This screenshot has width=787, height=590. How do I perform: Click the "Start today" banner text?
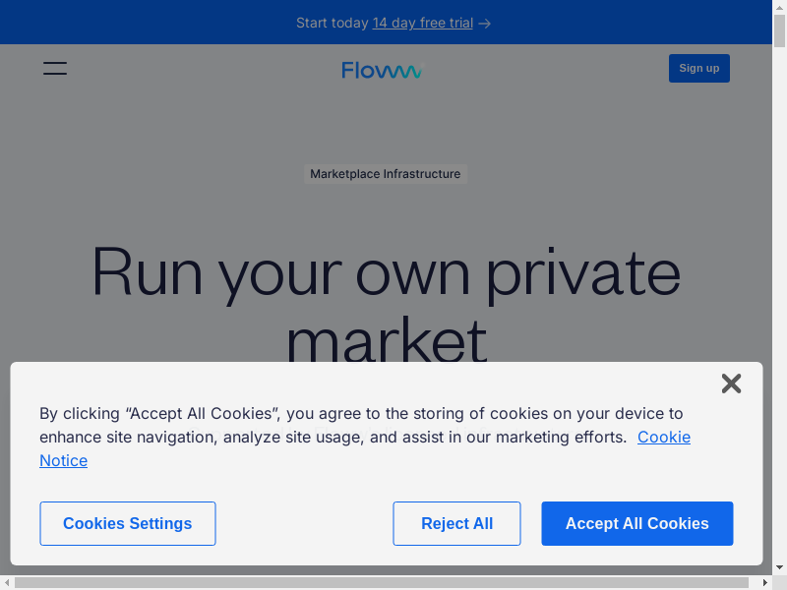[x=332, y=23]
